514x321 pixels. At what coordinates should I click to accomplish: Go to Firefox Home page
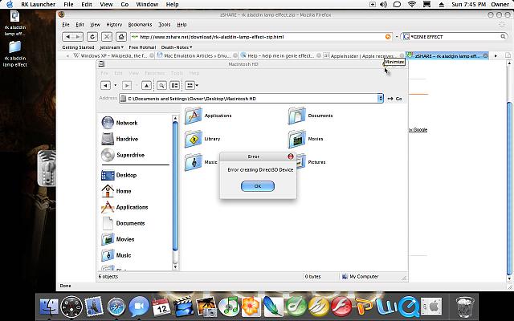pos(121,37)
